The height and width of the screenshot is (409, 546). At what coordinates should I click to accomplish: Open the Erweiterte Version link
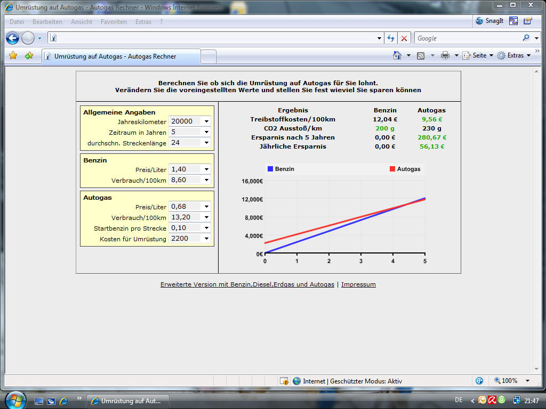247,284
